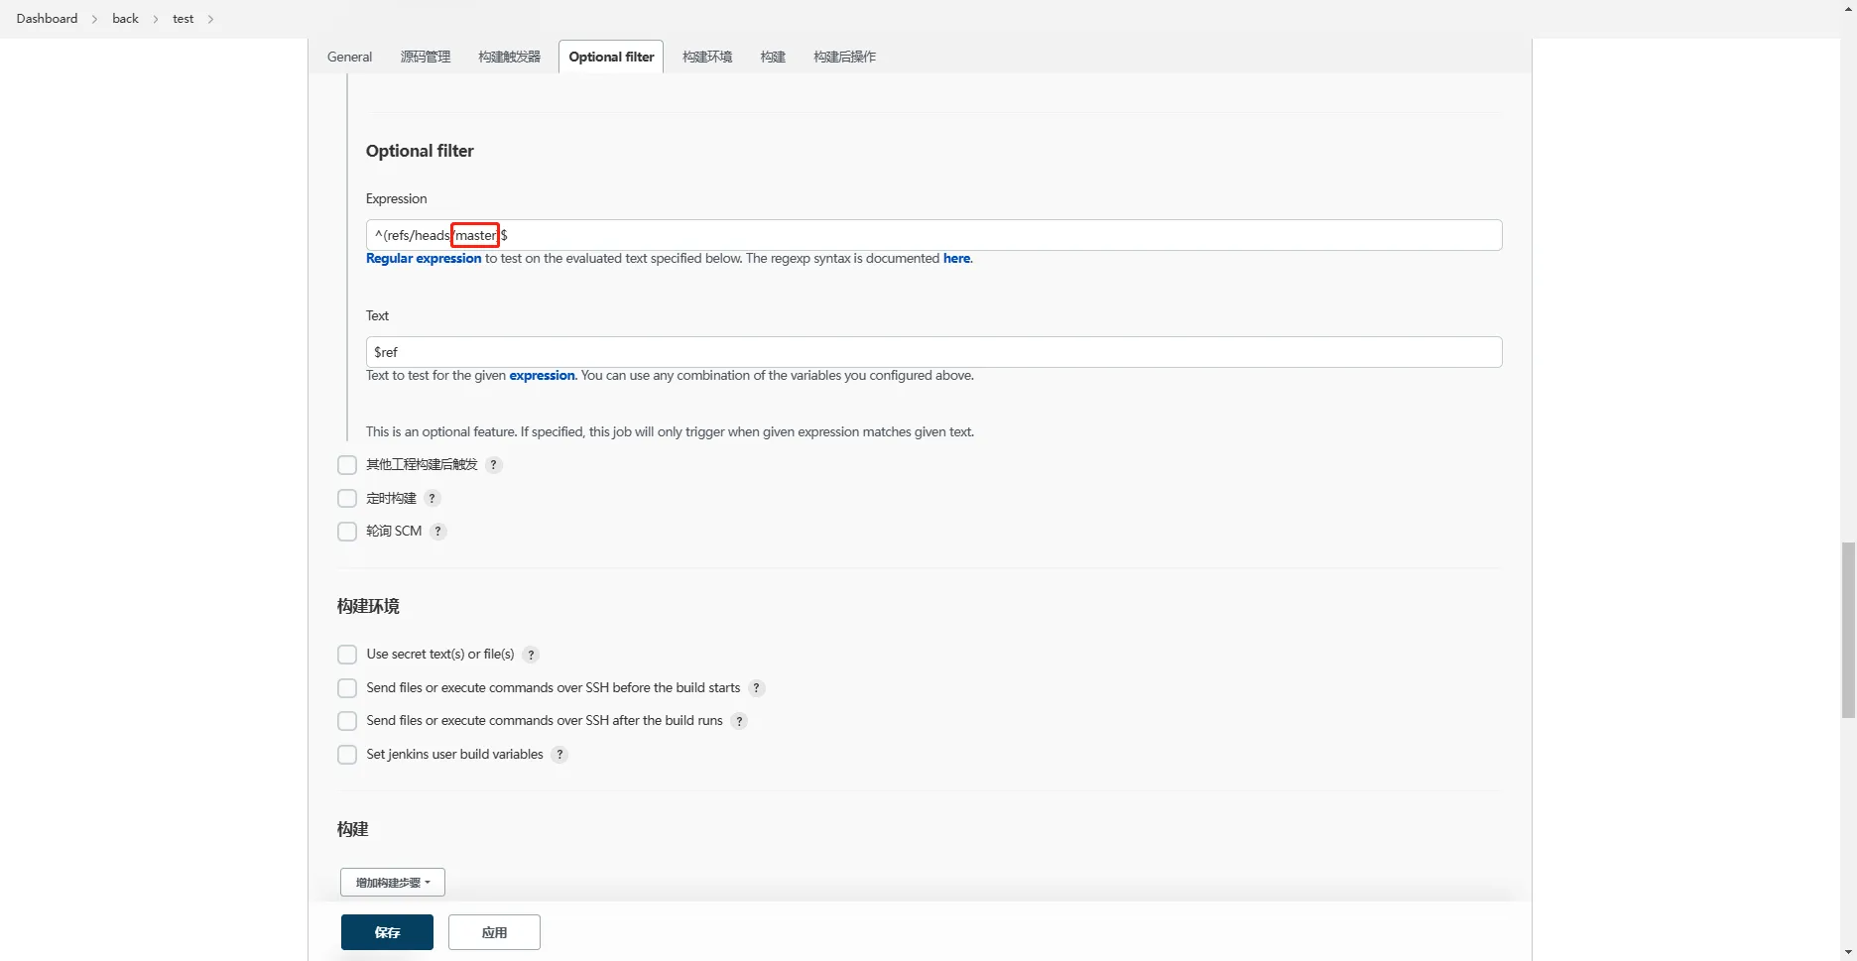1857x961 pixels.
Task: Switch to the 构建后操作 tab
Action: click(x=844, y=57)
